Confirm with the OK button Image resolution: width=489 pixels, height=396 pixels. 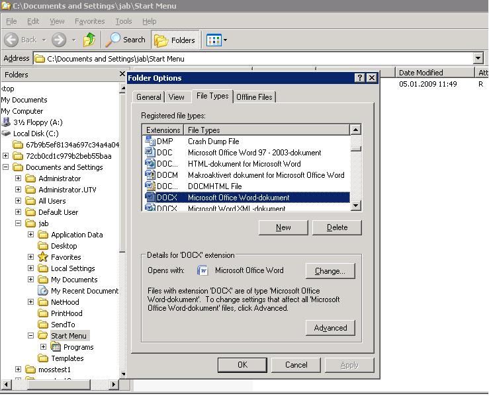pyautogui.click(x=242, y=365)
